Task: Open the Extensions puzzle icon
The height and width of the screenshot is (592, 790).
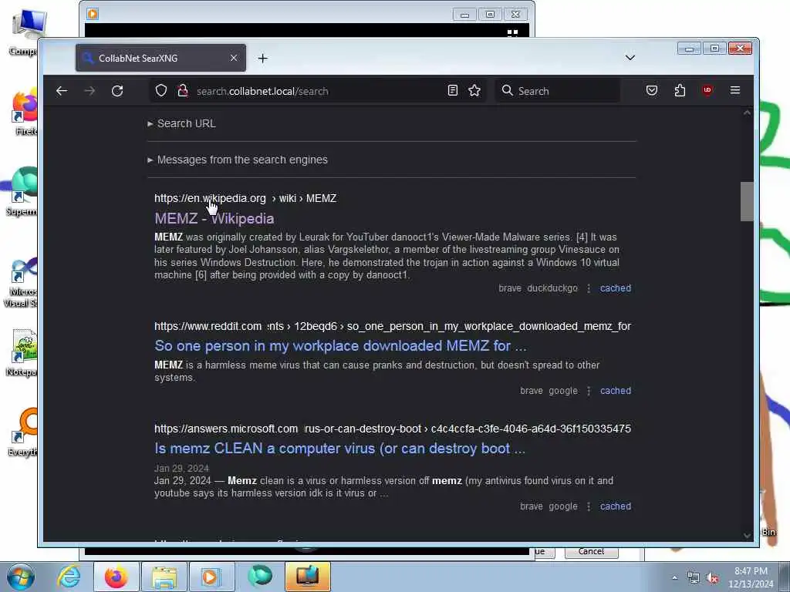Action: click(x=680, y=91)
